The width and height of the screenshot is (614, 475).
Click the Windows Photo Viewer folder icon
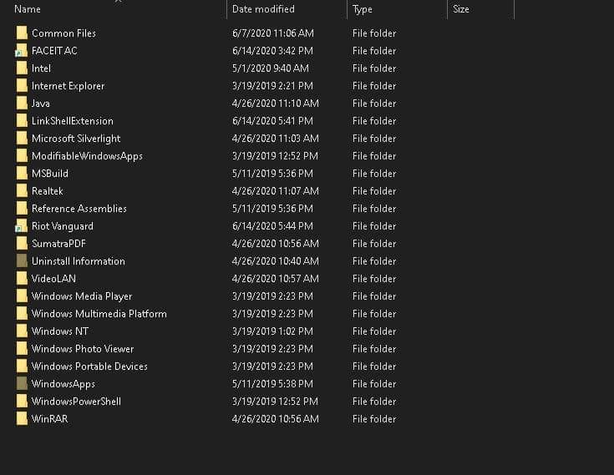point(22,349)
